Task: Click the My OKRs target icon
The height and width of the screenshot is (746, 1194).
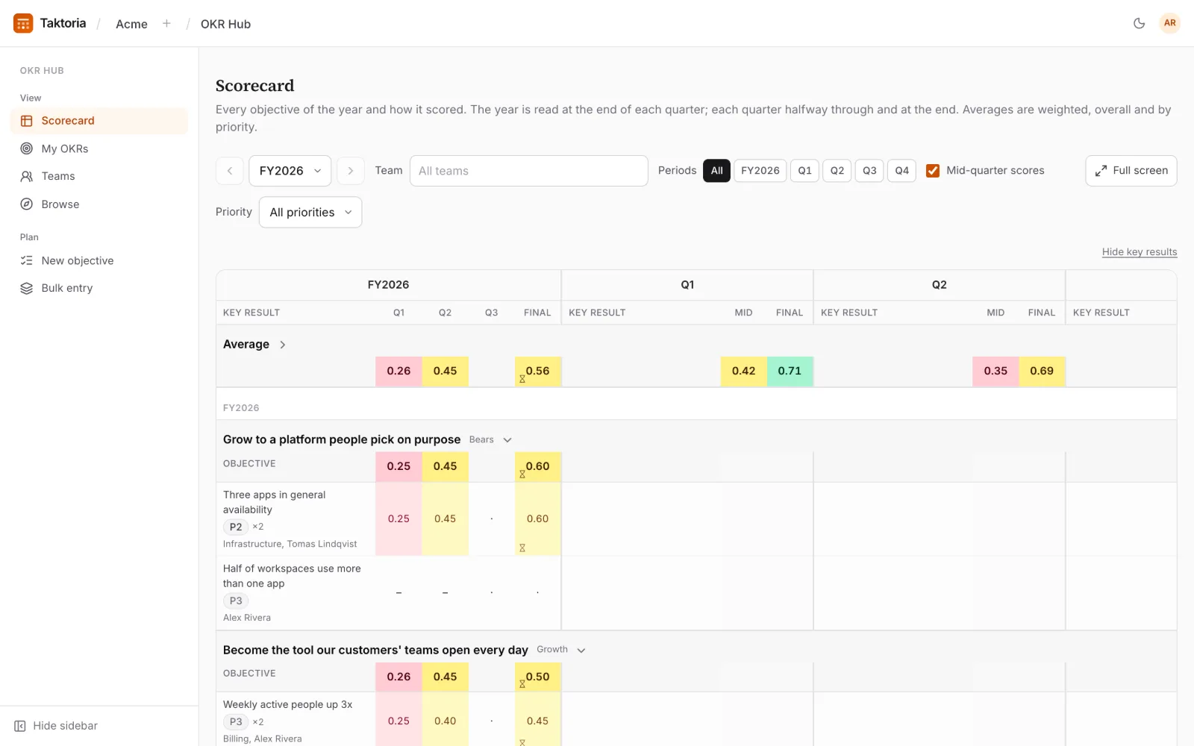Action: (x=27, y=148)
